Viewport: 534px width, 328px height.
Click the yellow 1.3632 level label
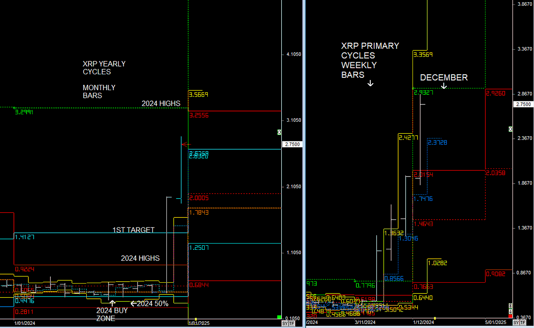[x=394, y=233]
